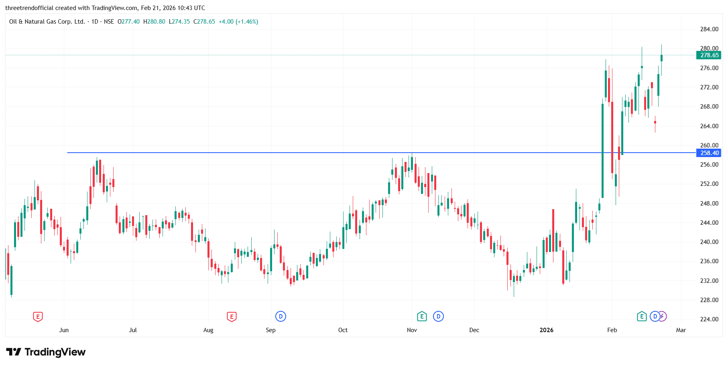Screen dimensions: 728x367
Task: Click the green earnings marker near Nov
Action: point(422,317)
